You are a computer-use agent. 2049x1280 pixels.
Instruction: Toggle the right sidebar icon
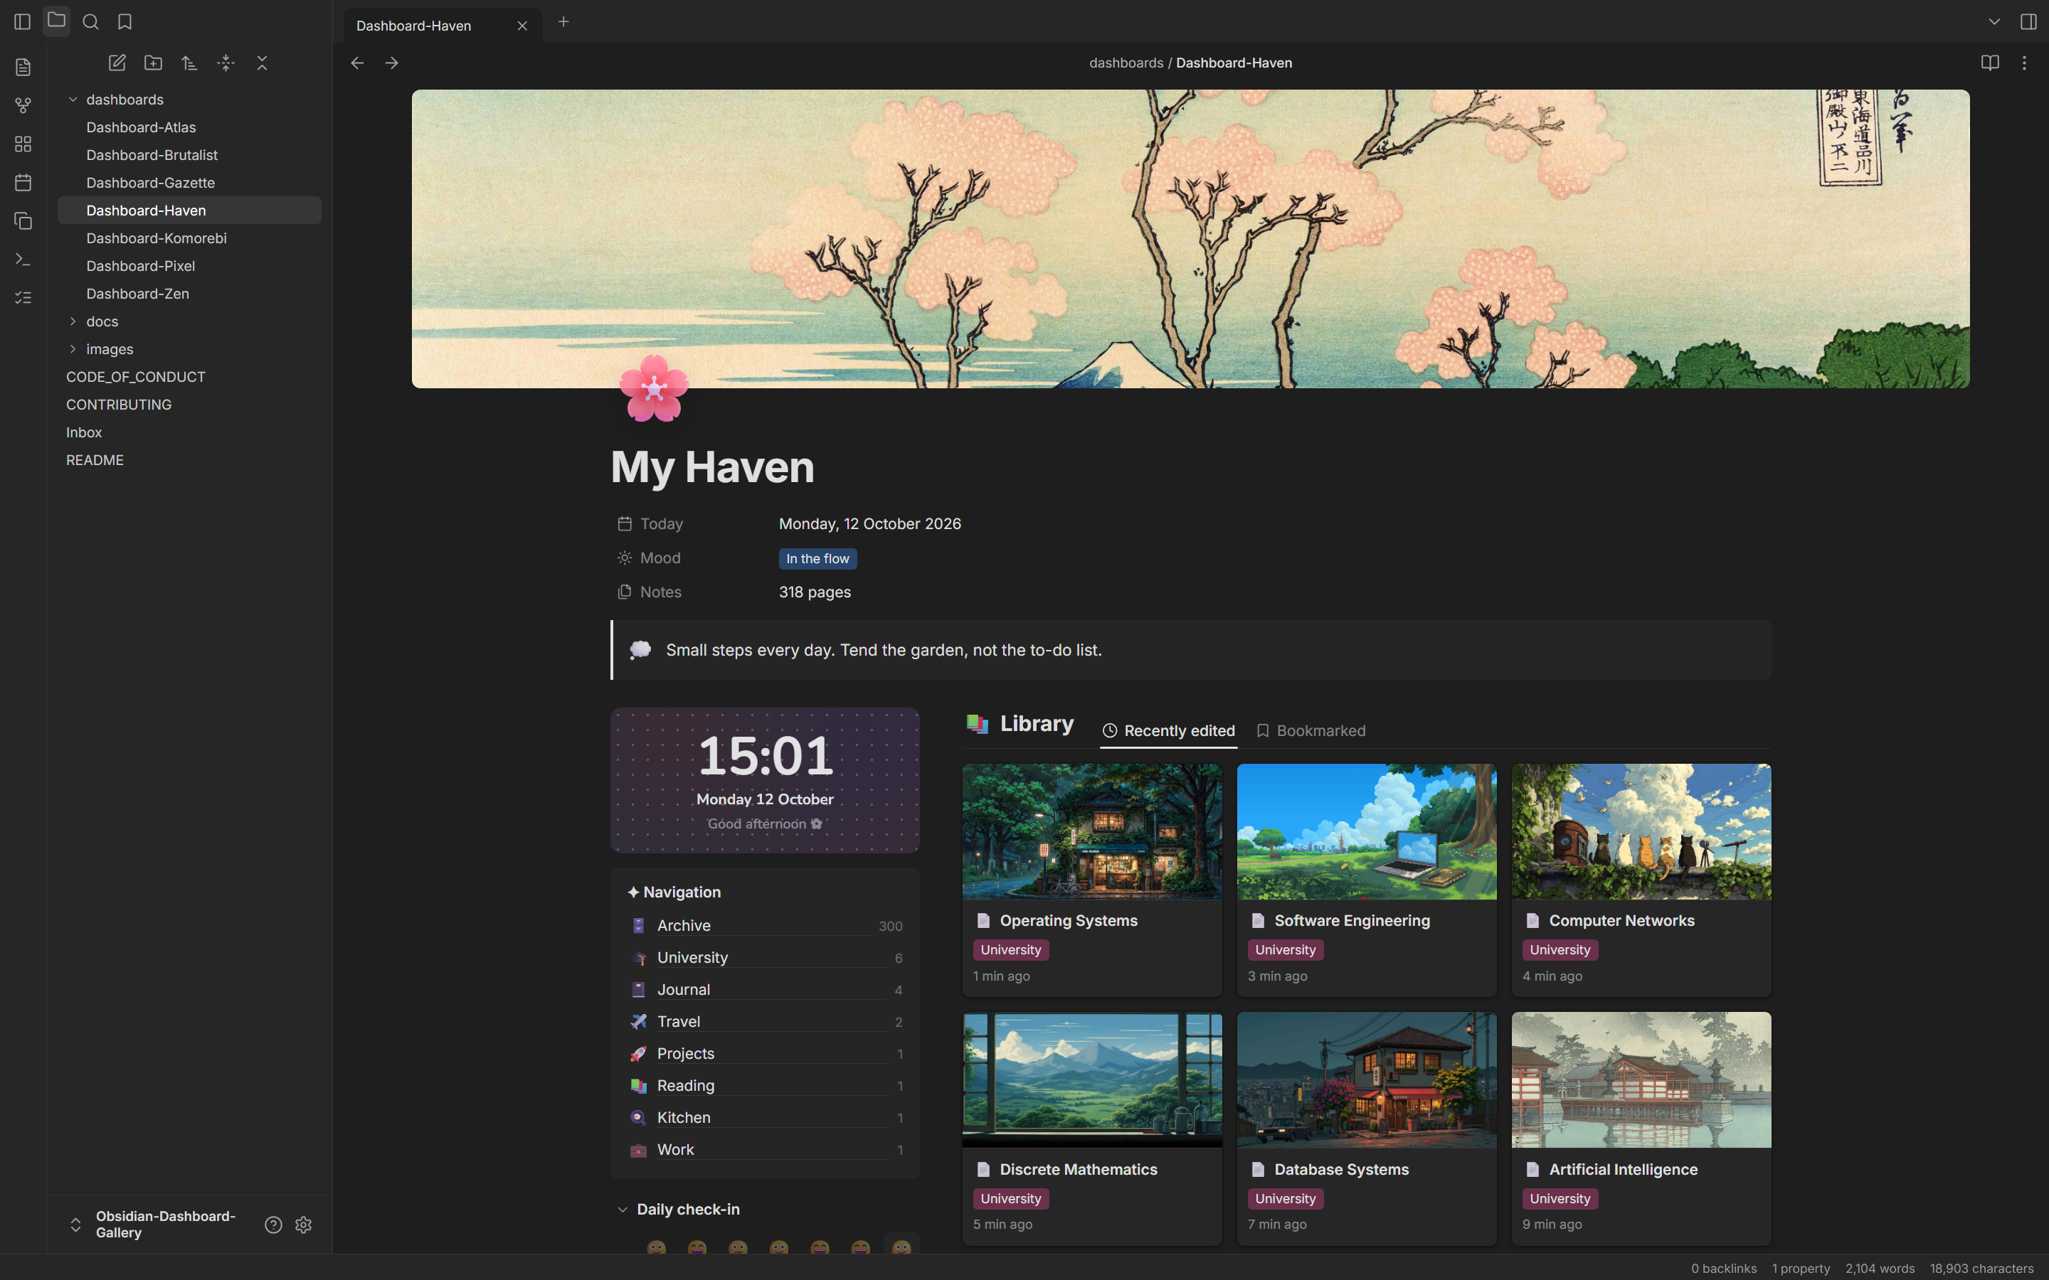pos(2028,22)
